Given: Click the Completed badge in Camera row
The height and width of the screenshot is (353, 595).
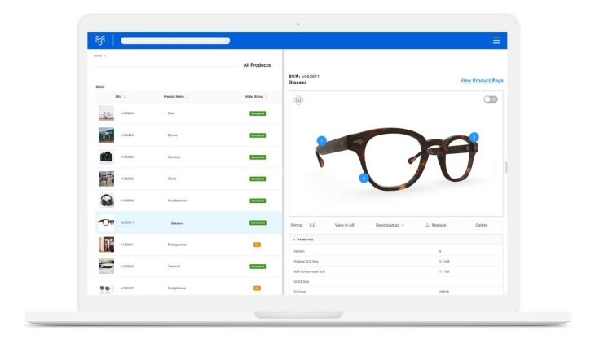Looking at the screenshot, I should tap(258, 157).
